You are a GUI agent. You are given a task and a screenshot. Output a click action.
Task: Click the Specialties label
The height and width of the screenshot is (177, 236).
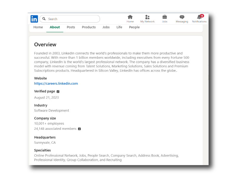tap(42, 150)
